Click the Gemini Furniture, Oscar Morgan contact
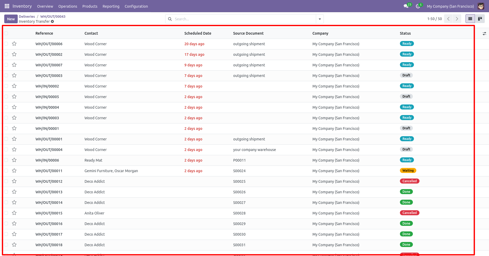Image resolution: width=489 pixels, height=256 pixels. (x=111, y=171)
